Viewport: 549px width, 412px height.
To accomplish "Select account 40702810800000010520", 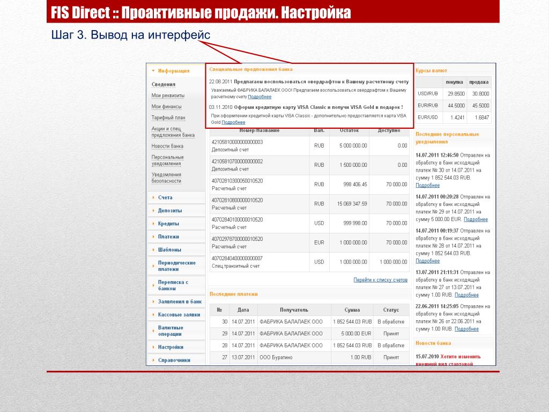I will pyautogui.click(x=237, y=201).
